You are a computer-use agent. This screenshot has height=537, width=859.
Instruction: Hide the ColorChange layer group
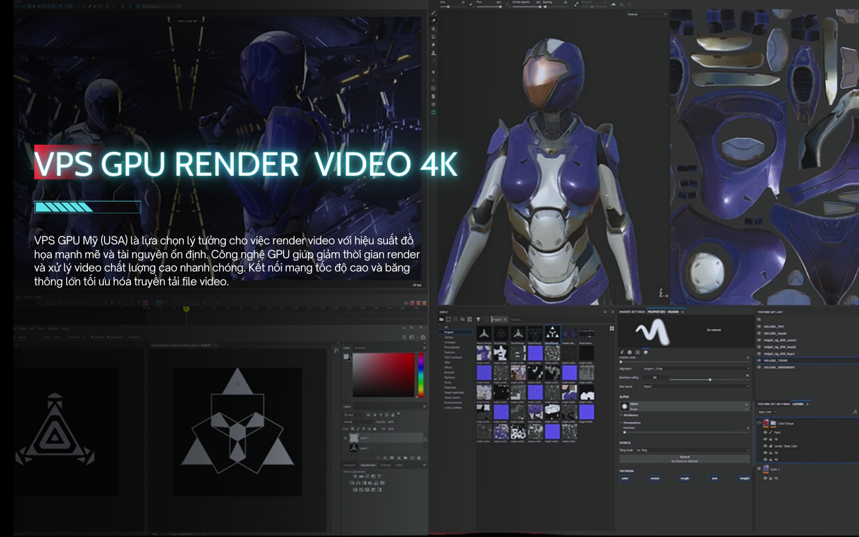pos(759,423)
